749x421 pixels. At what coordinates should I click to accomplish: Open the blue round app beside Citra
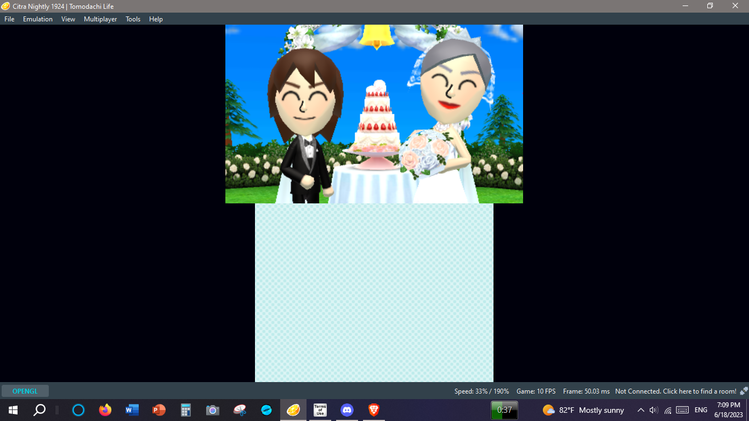coord(266,410)
